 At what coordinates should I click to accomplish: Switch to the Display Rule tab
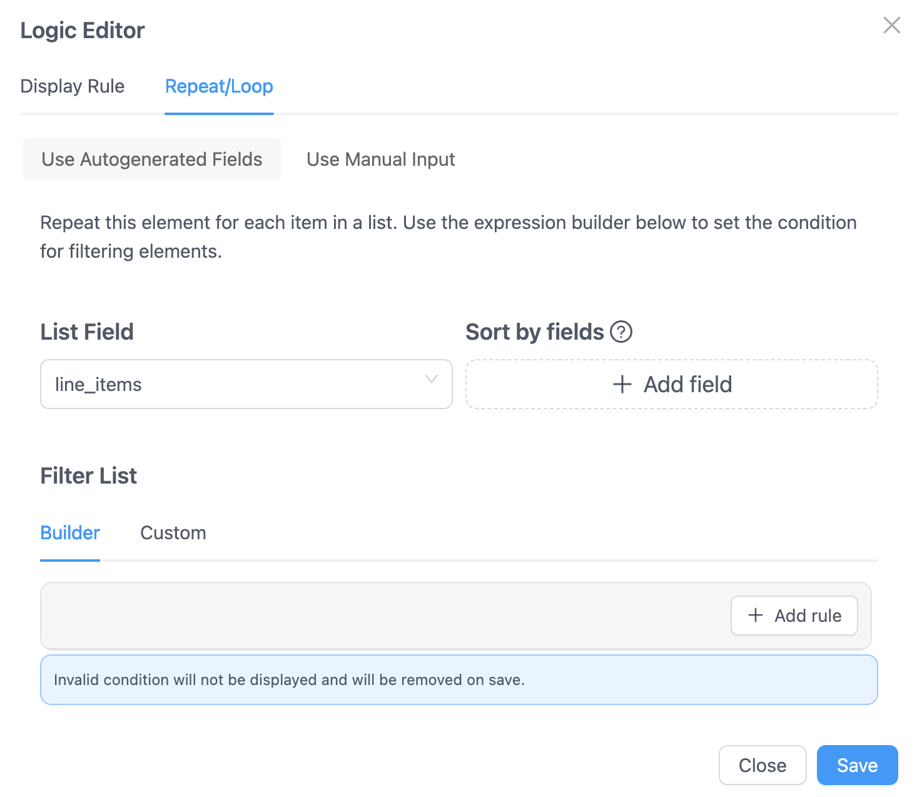click(x=73, y=86)
